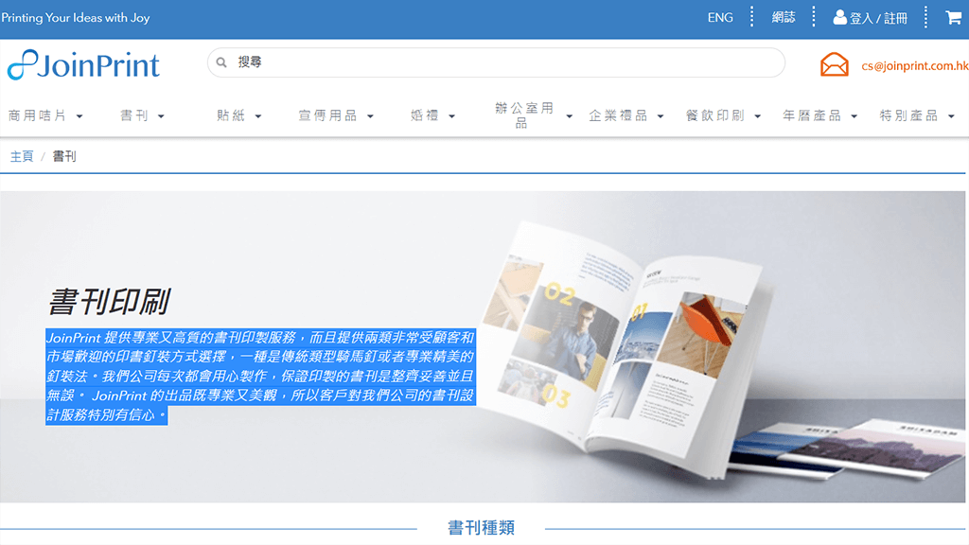This screenshot has height=545, width=969.
Task: Open the 辦公室用品 menu
Action: click(524, 115)
